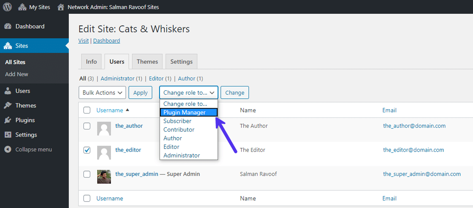Click the Change button

[235, 92]
